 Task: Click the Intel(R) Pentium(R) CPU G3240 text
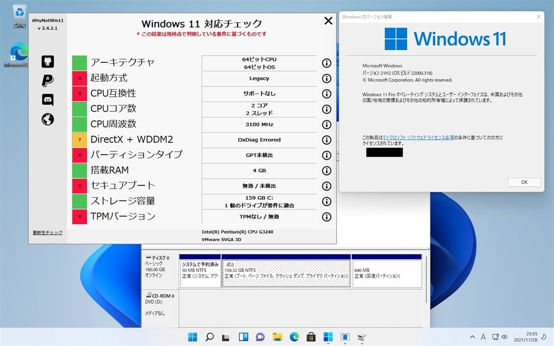237,232
